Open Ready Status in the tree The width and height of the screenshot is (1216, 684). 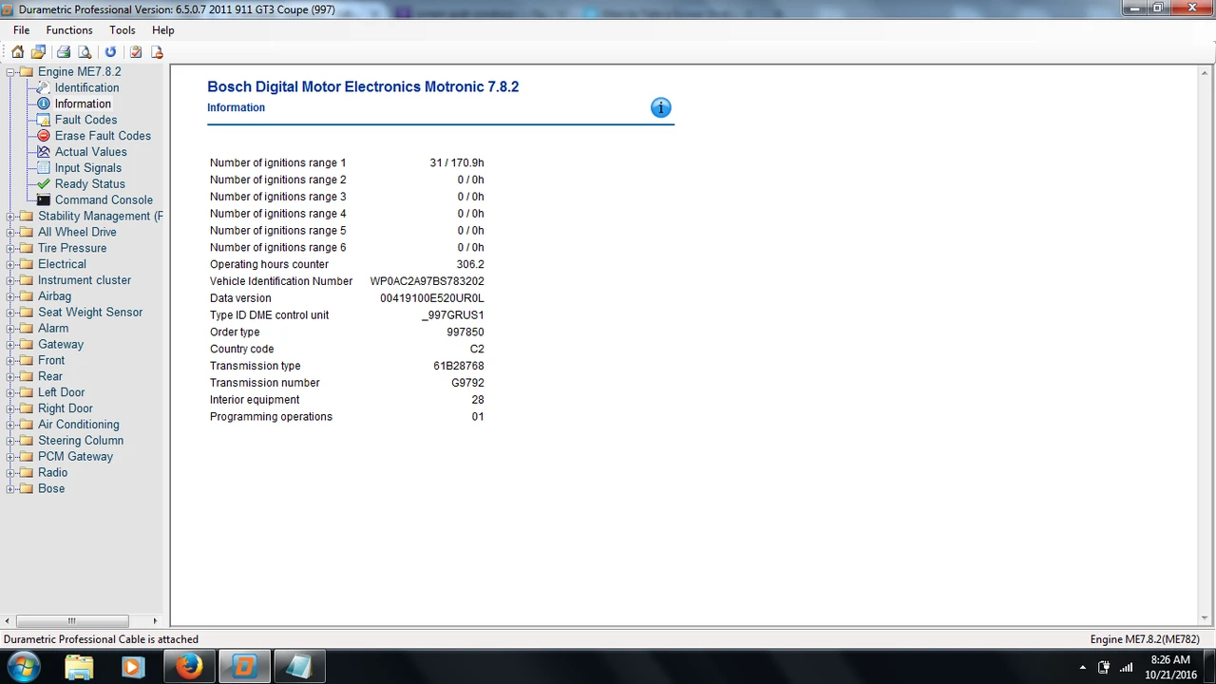[x=89, y=184]
